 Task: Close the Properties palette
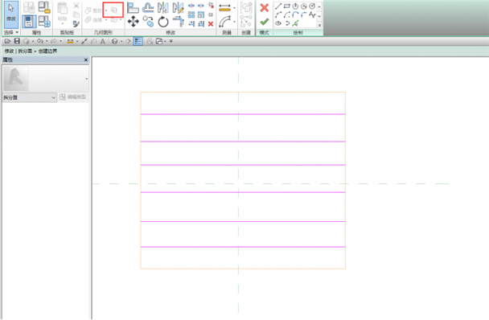tap(86, 59)
